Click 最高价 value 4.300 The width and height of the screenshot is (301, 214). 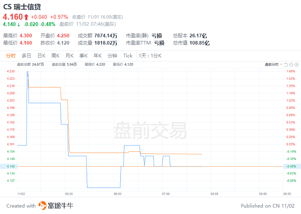click(x=26, y=36)
